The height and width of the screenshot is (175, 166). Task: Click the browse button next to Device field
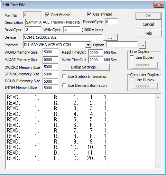tap(110, 37)
